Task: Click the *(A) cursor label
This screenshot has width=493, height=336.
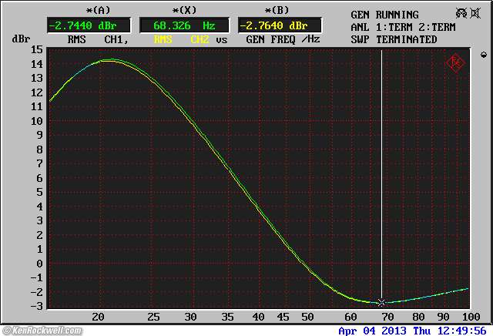Action: pos(77,10)
